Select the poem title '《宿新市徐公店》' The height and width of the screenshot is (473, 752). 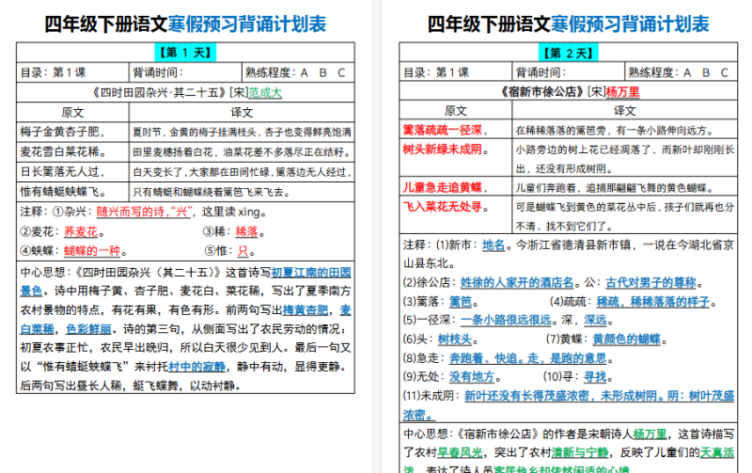(x=541, y=91)
